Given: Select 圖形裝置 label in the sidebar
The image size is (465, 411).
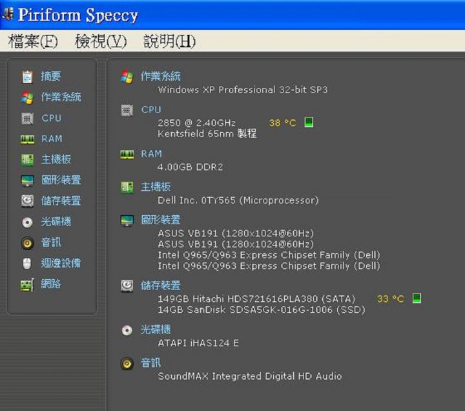Looking at the screenshot, I should (x=61, y=180).
